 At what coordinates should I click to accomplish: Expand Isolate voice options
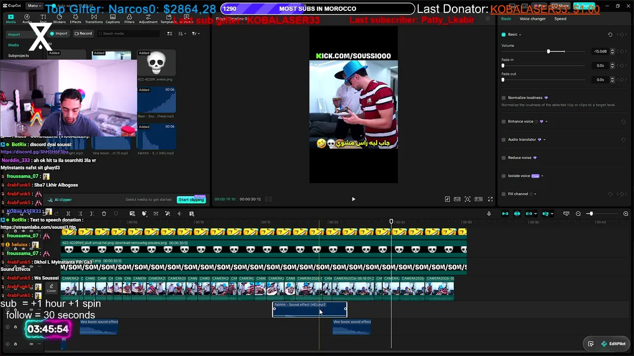[x=542, y=176]
